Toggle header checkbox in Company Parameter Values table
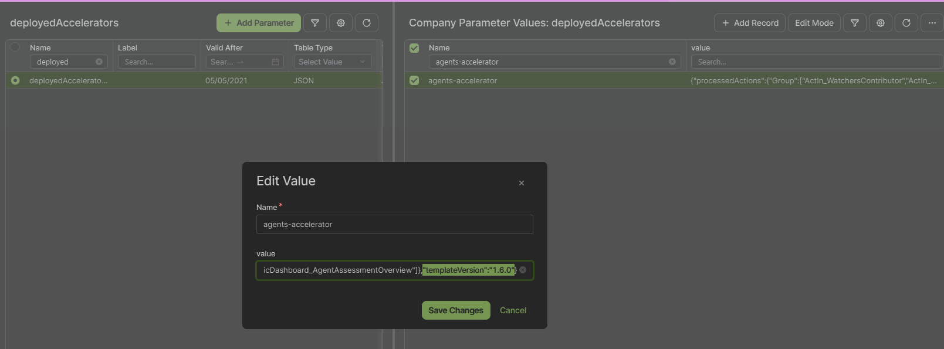 414,48
